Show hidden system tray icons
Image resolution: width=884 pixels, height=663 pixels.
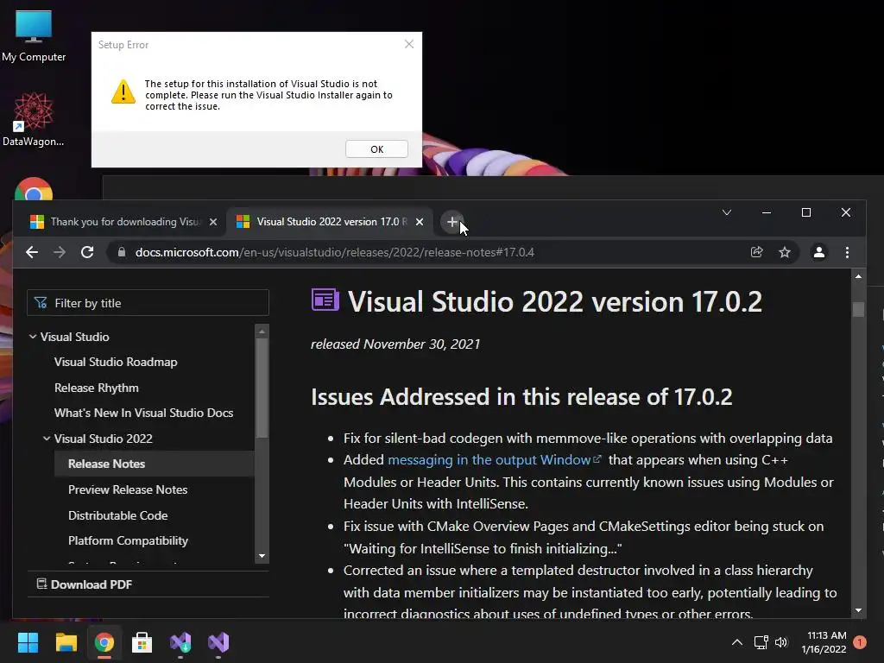(737, 642)
